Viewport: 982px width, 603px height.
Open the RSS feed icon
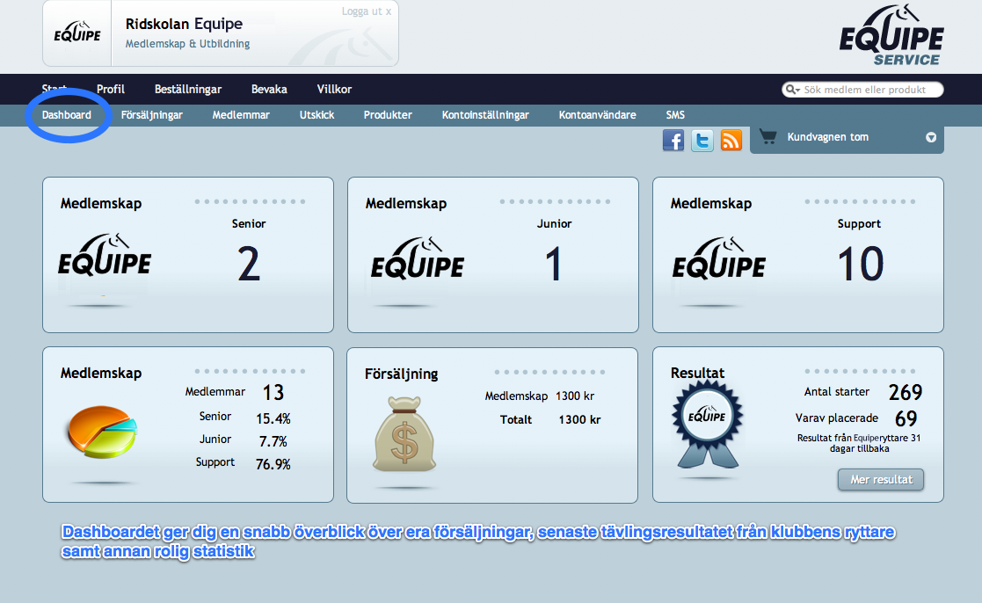click(731, 141)
